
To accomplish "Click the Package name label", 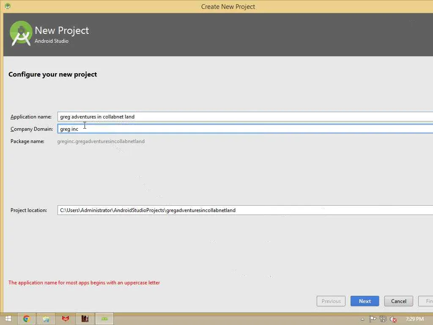I will click(27, 141).
